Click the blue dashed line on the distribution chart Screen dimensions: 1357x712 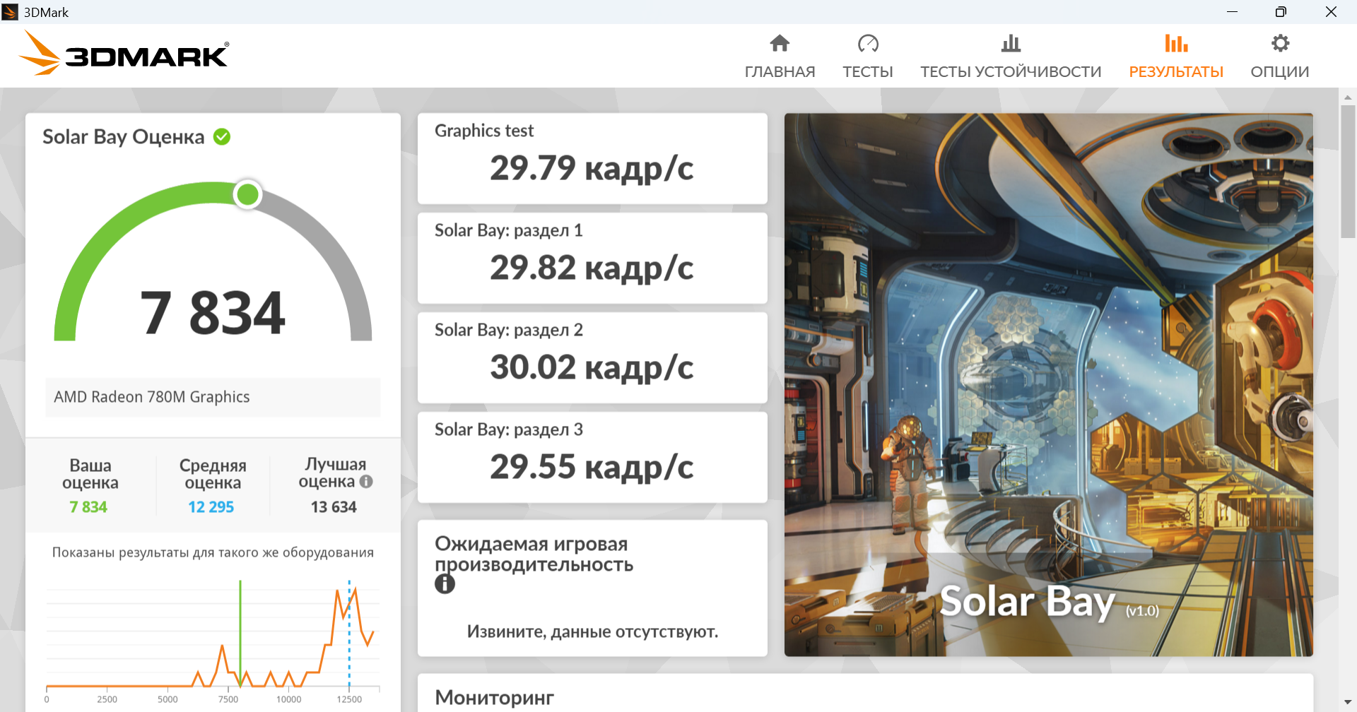[x=349, y=633]
